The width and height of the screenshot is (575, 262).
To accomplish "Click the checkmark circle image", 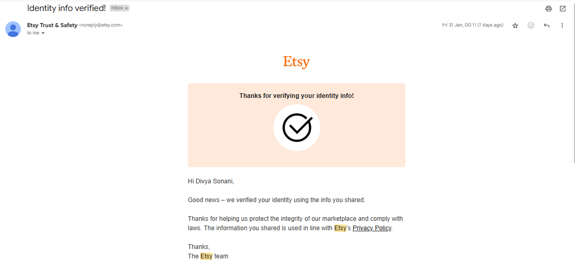I will coord(297,128).
